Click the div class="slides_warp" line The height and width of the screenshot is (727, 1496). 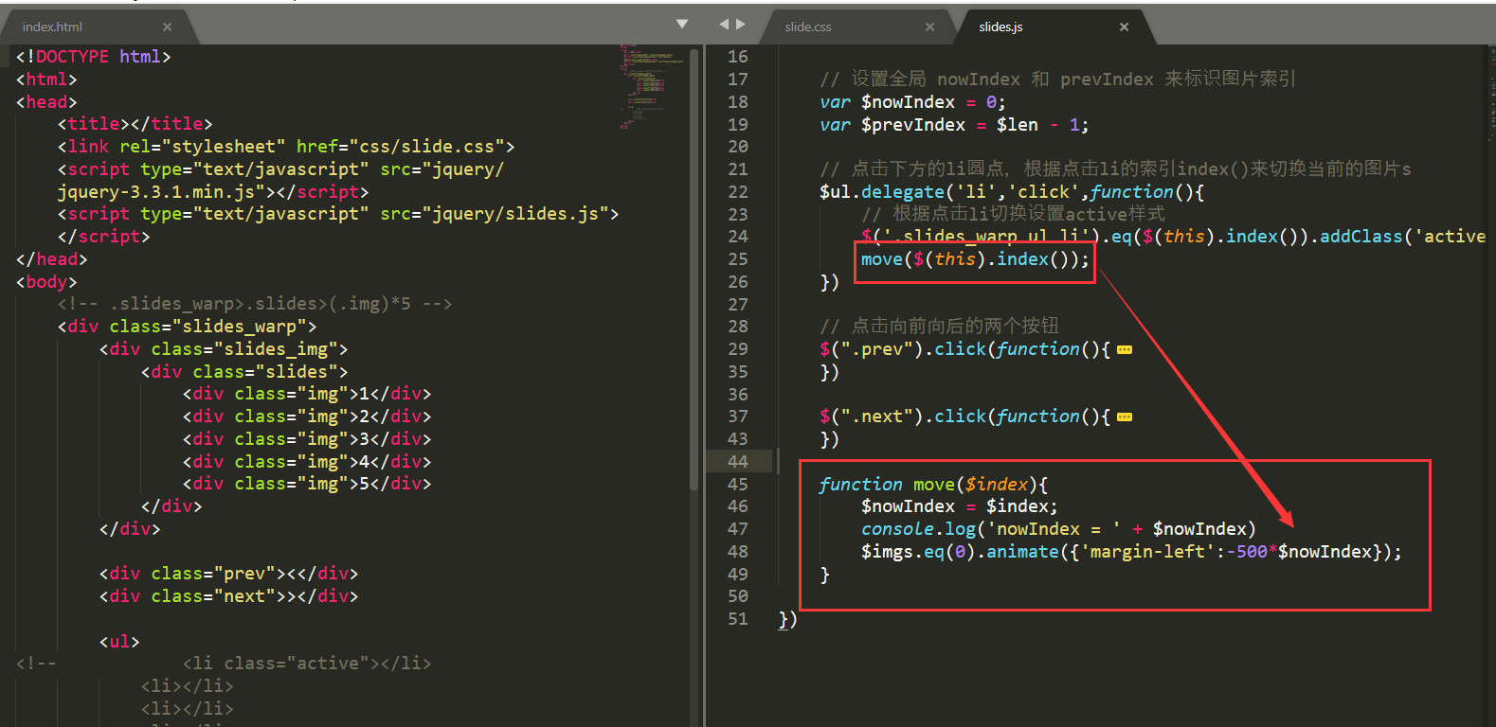187,327
